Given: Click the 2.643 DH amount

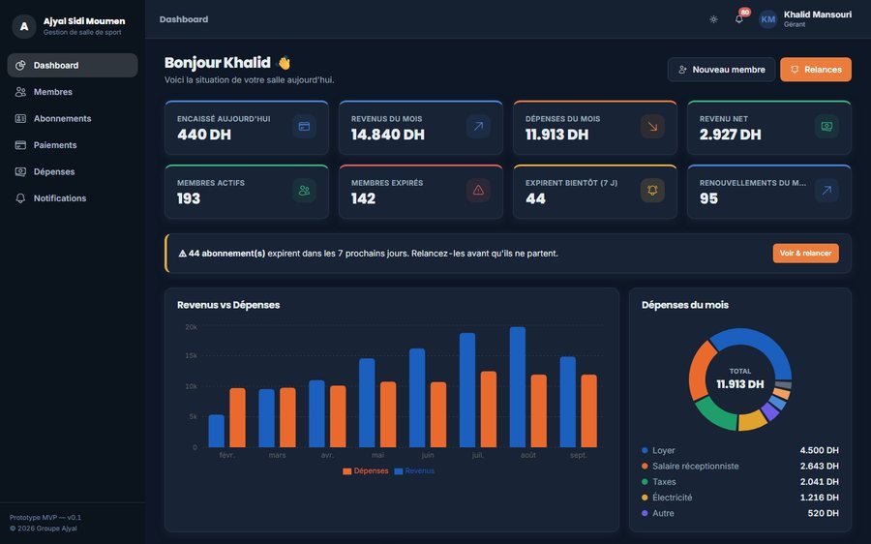Looking at the screenshot, I should tap(820, 467).
